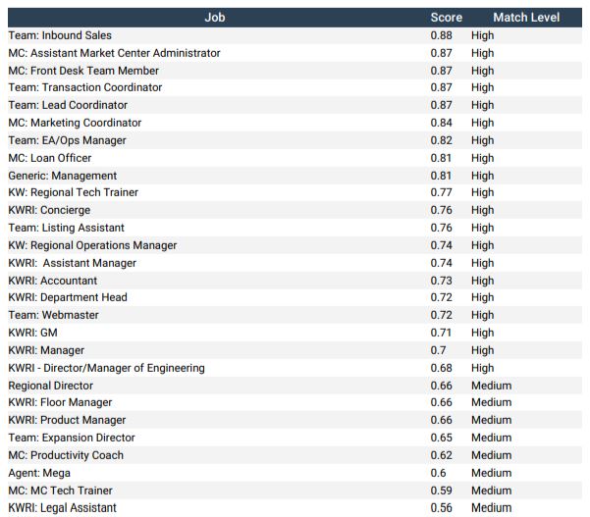Select KWRI: Concierge row
590x517 pixels.
[295, 210]
